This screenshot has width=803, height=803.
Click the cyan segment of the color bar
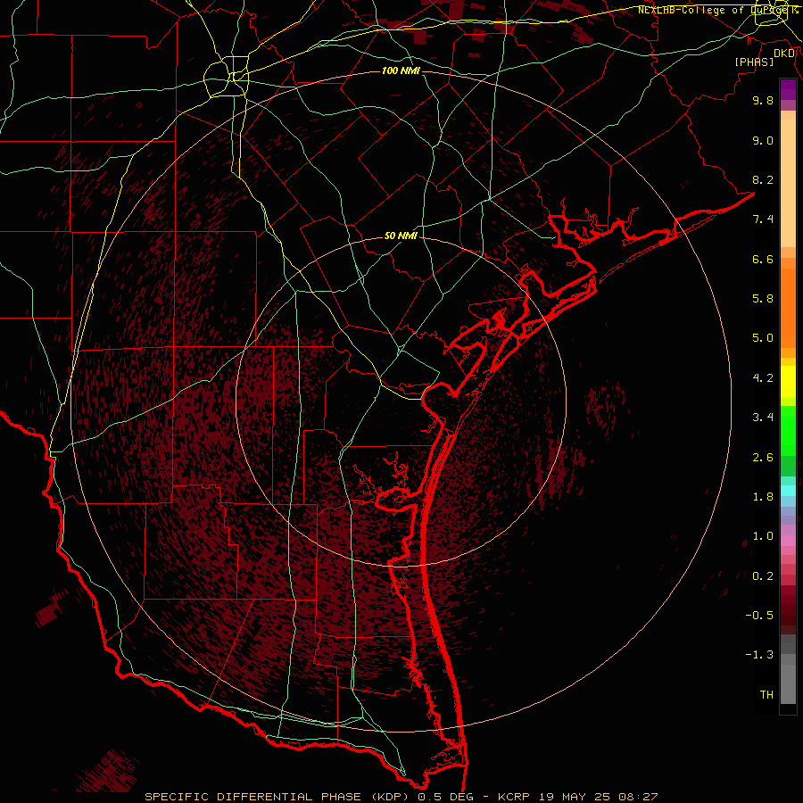[x=788, y=491]
